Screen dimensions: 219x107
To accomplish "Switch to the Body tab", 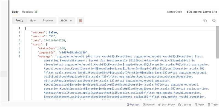I will click(15, 12).
